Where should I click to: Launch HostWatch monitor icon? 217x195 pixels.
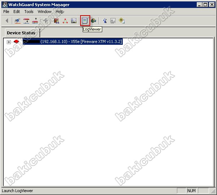coord(74,21)
